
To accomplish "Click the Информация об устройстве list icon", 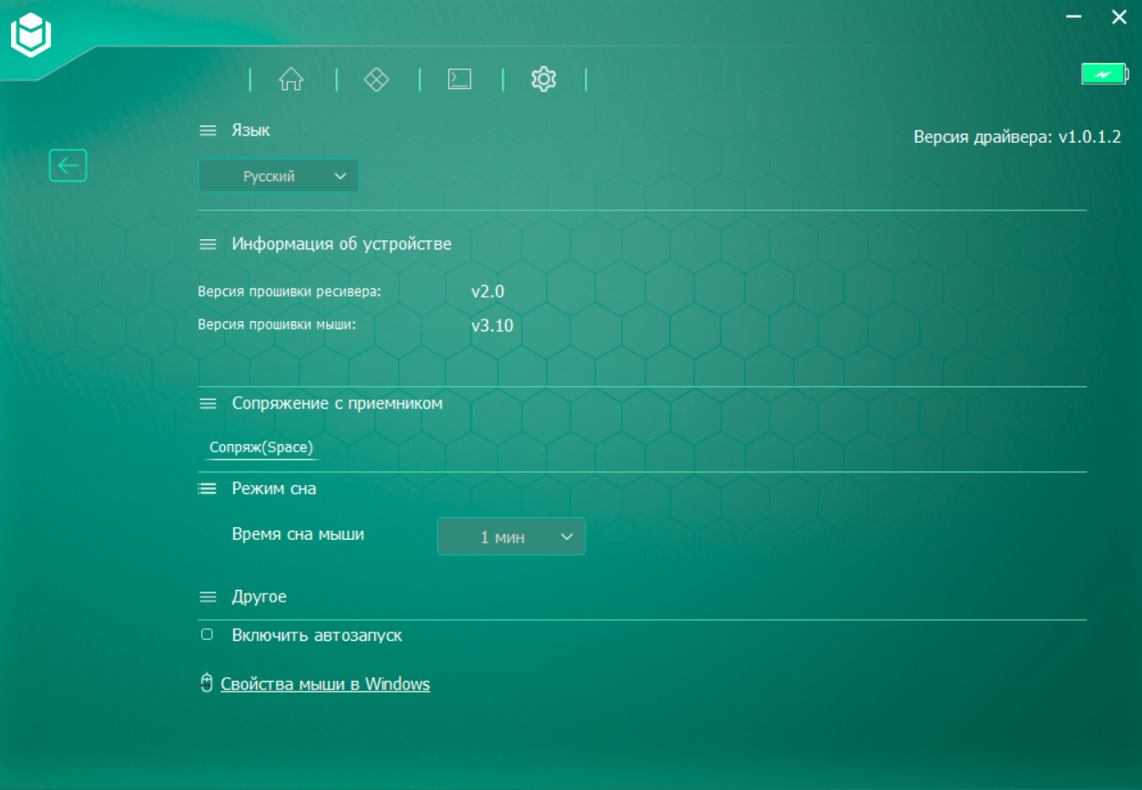I will 209,245.
